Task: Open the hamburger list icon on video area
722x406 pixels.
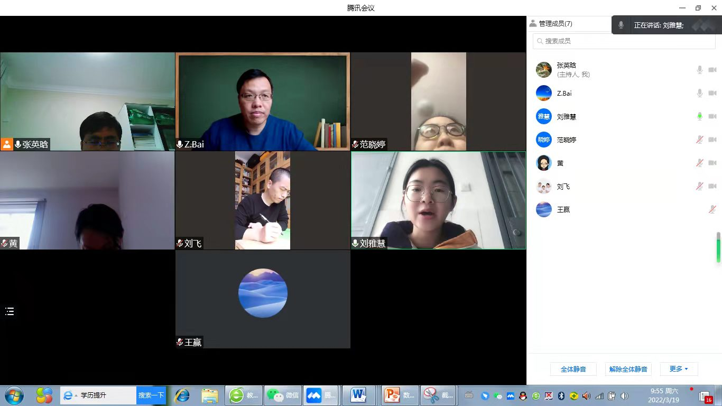Action: click(10, 311)
